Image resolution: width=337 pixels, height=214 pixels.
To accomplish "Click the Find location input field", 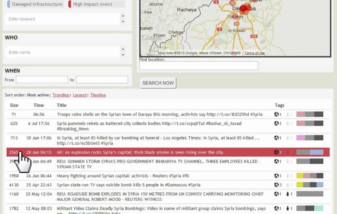I will click(198, 66).
